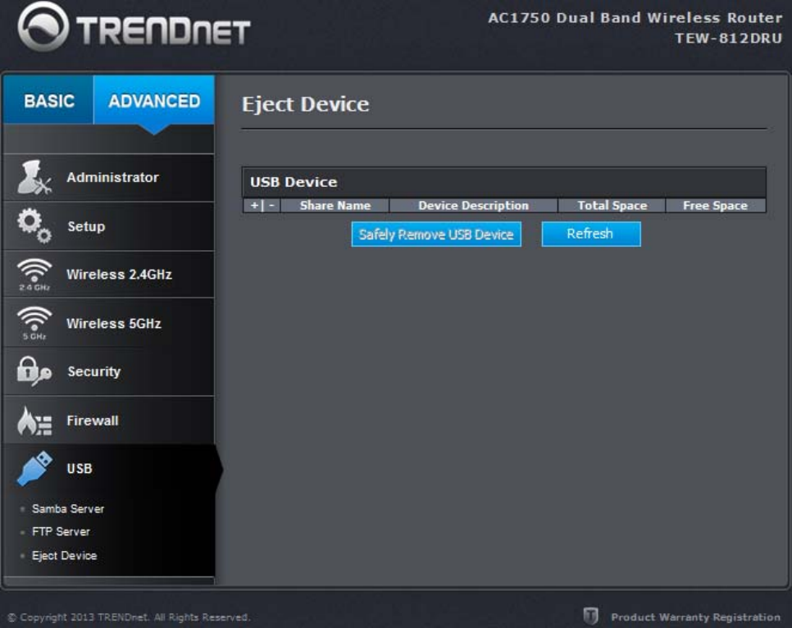Click Product Warranty Registration link

pos(695,617)
